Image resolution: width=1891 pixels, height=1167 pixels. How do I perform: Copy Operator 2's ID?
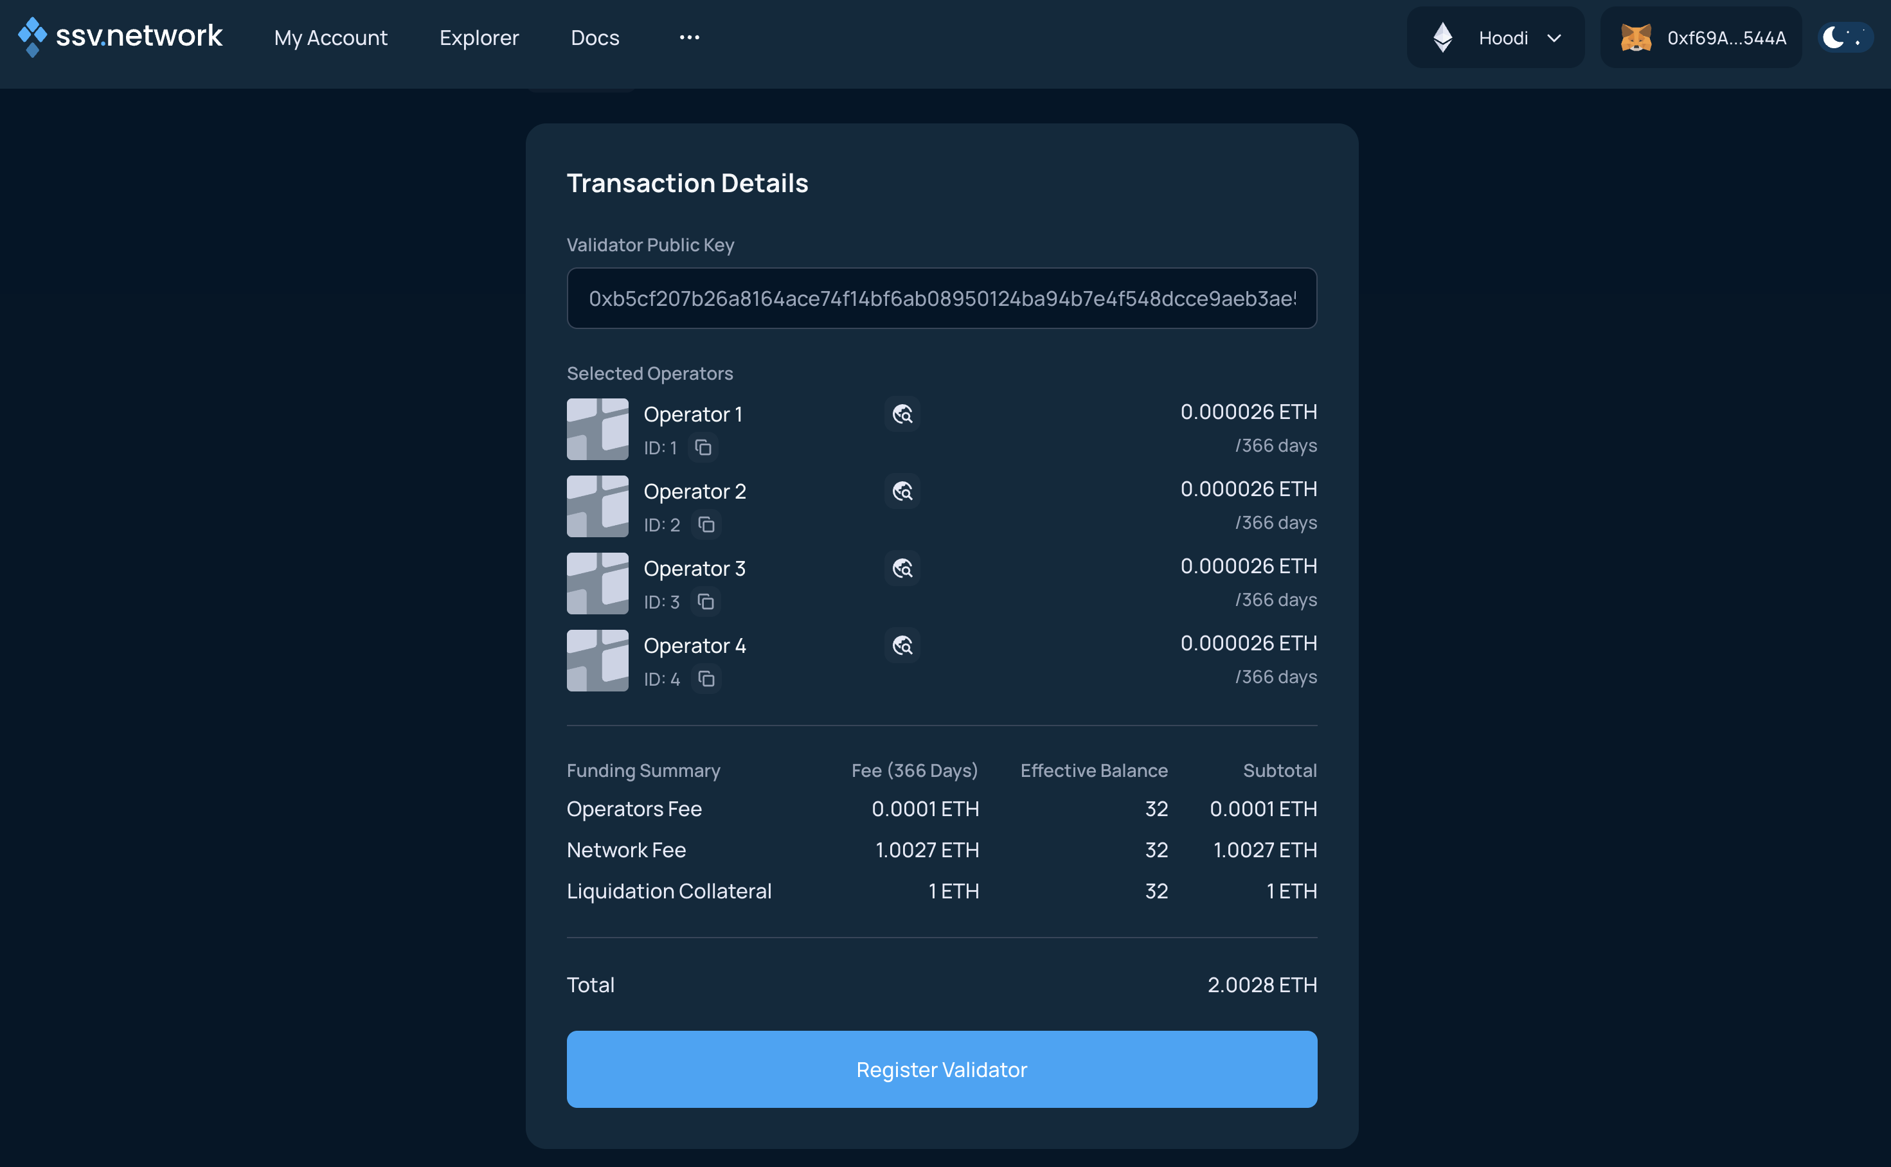click(x=706, y=525)
